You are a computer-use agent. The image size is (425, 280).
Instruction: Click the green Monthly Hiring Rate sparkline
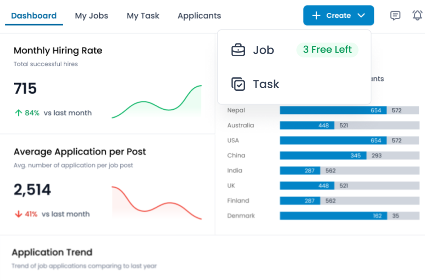[x=157, y=104]
